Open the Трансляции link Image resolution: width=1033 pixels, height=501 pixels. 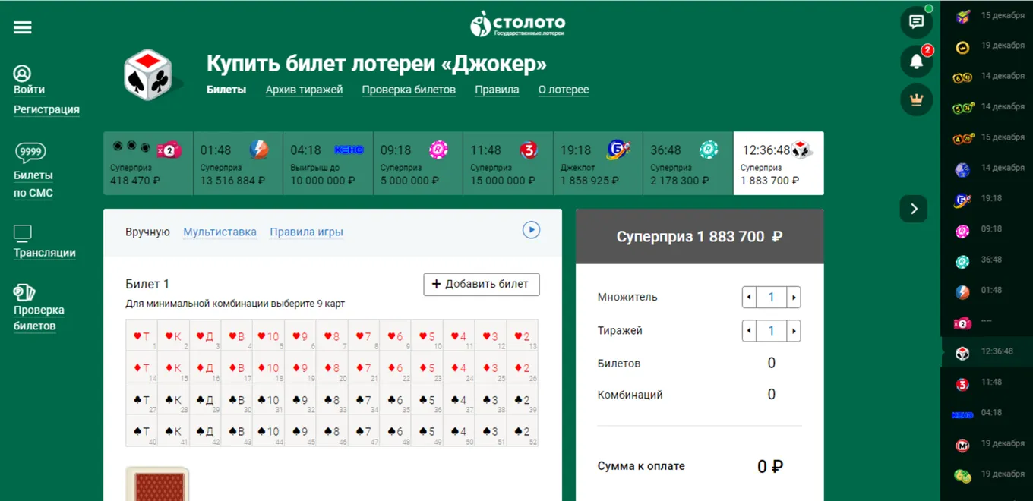coord(45,253)
